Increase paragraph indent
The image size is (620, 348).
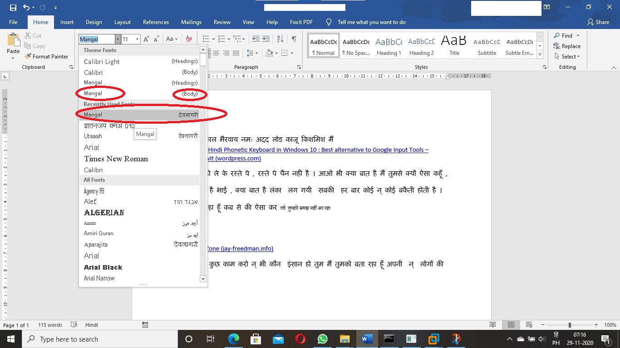[266, 39]
